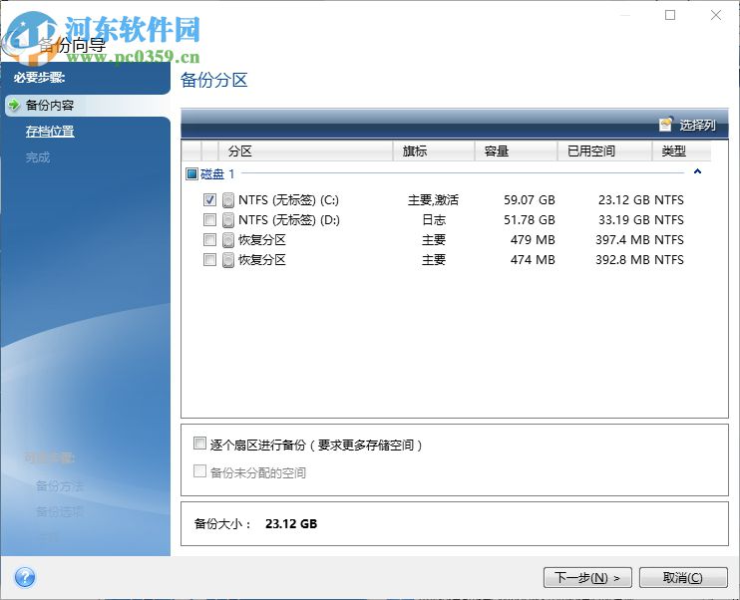Click the drive icon beside NTFS (D:)
The image size is (740, 600).
point(228,220)
